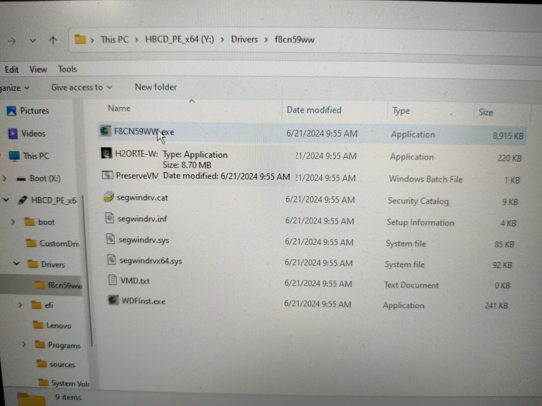Select the segwindrvx64.sys file icon
This screenshot has height=406, width=542.
pyautogui.click(x=112, y=259)
